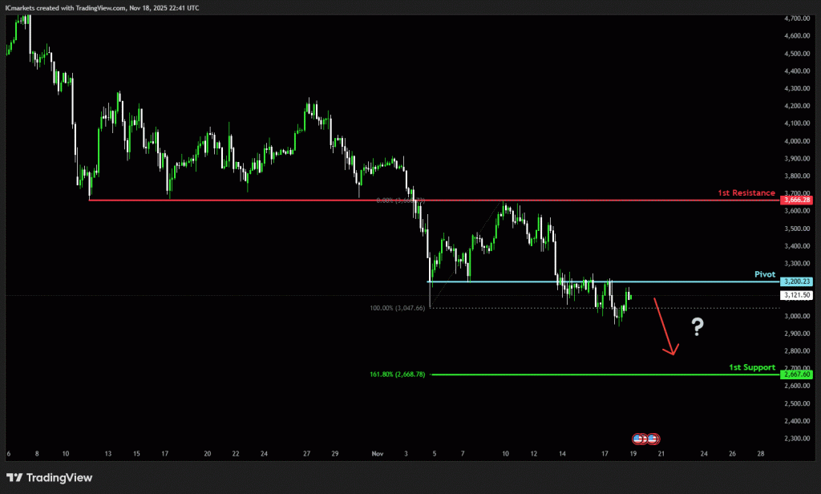Select the question mark annotation
The height and width of the screenshot is (494, 821).
[698, 326]
